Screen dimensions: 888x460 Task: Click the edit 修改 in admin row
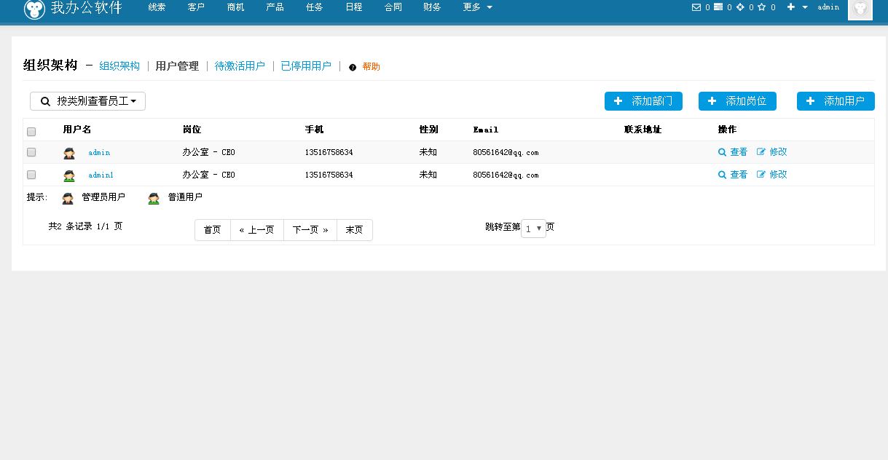[x=772, y=152]
